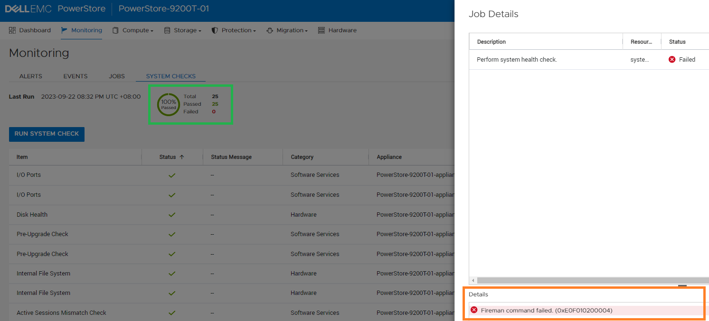
Task: Switch to the Alerts tab
Action: coord(31,76)
